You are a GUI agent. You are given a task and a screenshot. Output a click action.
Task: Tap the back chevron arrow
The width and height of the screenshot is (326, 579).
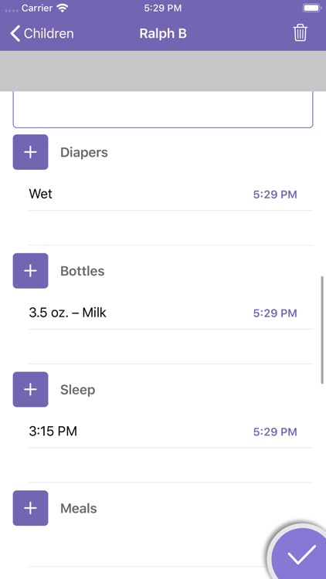[x=15, y=34]
